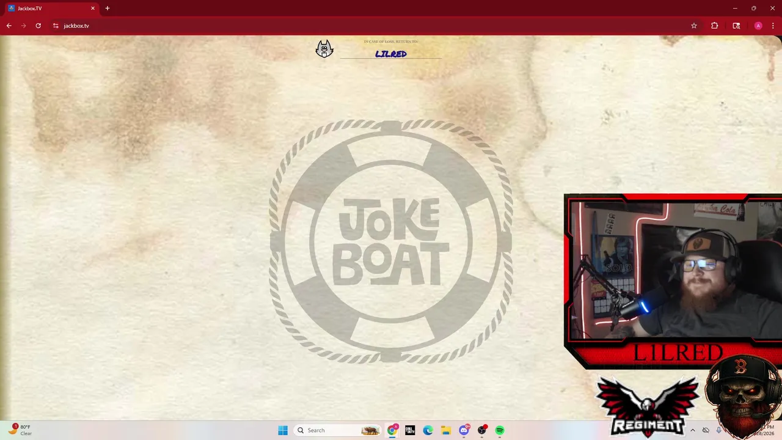Image resolution: width=782 pixels, height=440 pixels.
Task: Close the Jackbox.TV tab
Action: [x=93, y=9]
